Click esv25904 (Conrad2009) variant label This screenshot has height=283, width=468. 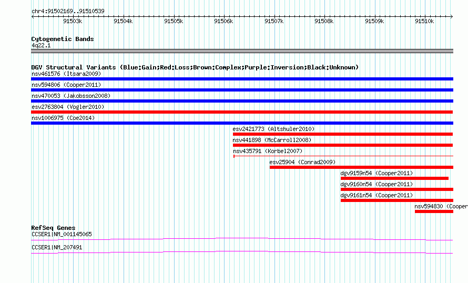302,162
